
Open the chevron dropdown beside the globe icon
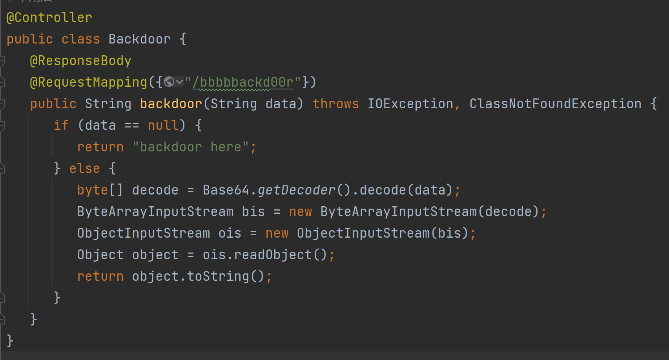click(179, 82)
